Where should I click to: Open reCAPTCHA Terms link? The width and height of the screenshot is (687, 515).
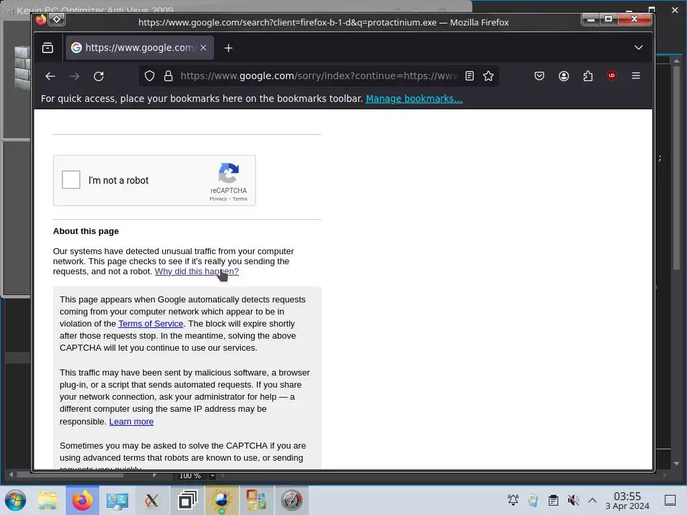tap(240, 198)
